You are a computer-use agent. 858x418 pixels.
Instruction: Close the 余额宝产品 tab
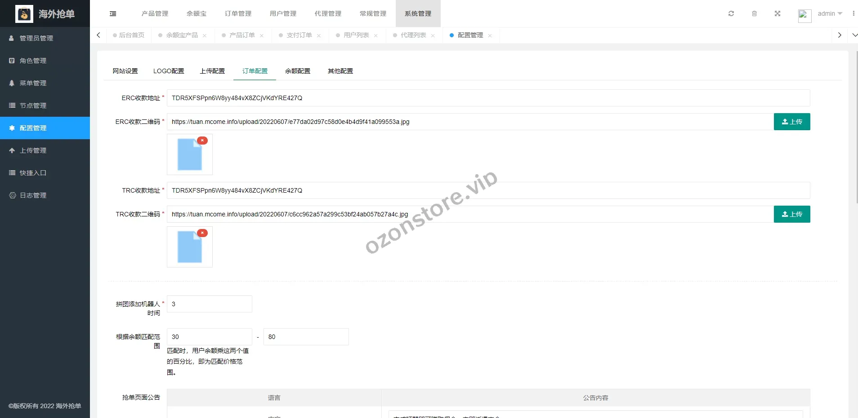[x=205, y=35]
